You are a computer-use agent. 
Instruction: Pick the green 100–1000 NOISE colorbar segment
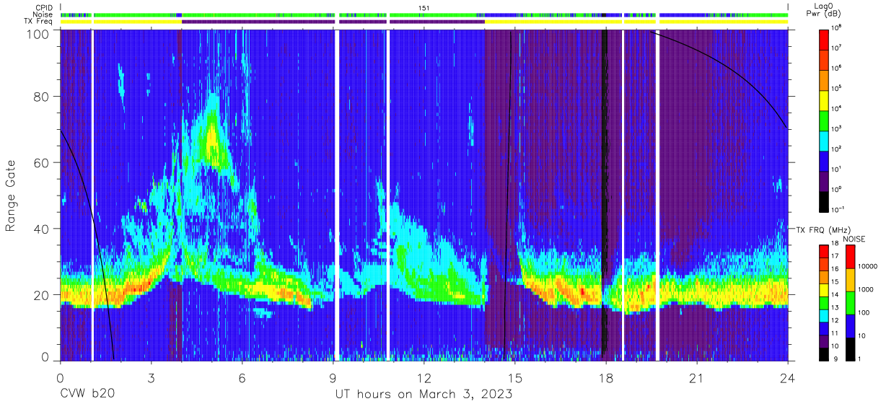pos(849,303)
